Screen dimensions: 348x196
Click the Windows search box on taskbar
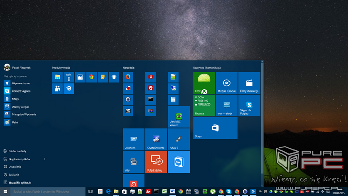(x=48, y=191)
